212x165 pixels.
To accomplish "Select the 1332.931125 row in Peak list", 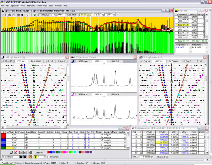I will pos(190,25).
